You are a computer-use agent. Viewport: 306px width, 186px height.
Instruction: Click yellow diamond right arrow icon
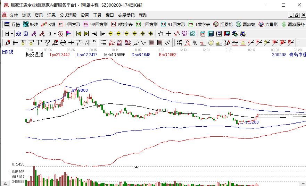click(x=119, y=34)
